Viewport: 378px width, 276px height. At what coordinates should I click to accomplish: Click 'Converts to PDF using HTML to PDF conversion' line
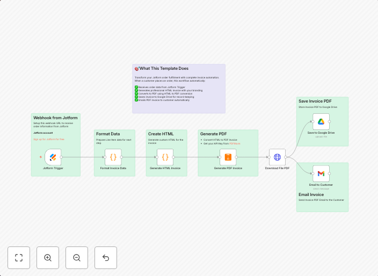[165, 93]
